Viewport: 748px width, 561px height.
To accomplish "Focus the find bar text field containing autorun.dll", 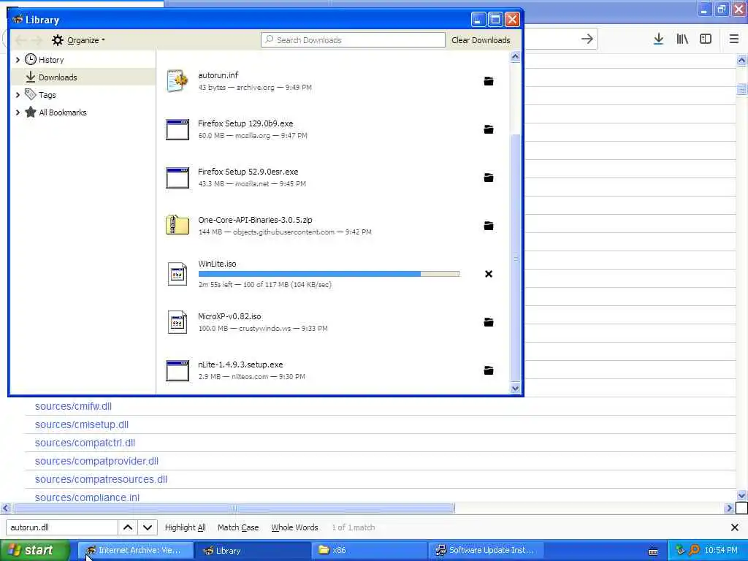I will [x=61, y=527].
